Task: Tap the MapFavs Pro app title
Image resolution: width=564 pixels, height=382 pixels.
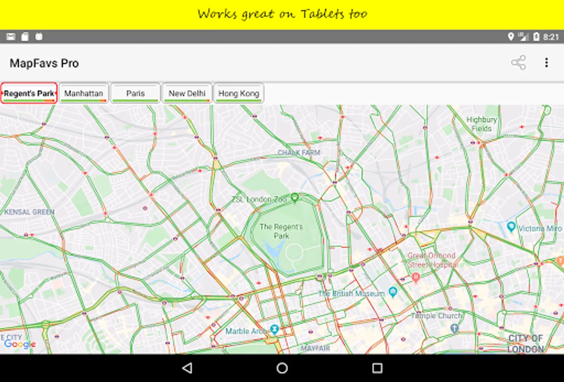Action: pos(44,63)
